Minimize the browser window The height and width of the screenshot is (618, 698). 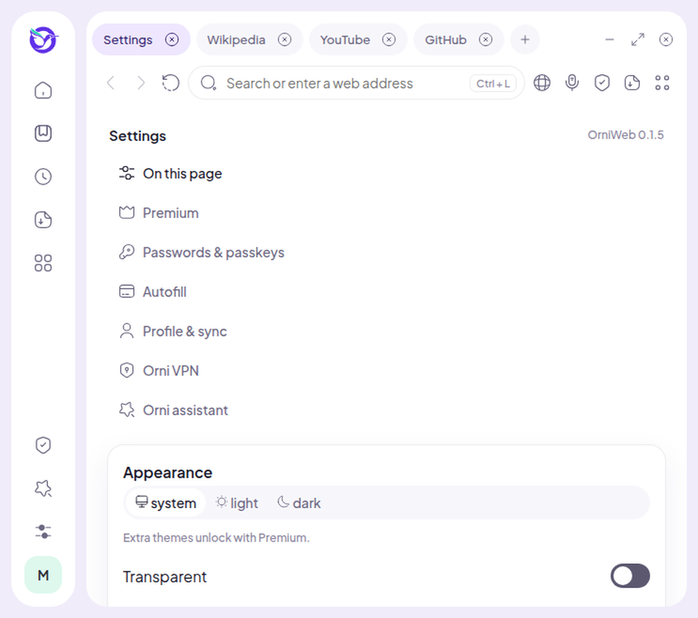coord(609,40)
